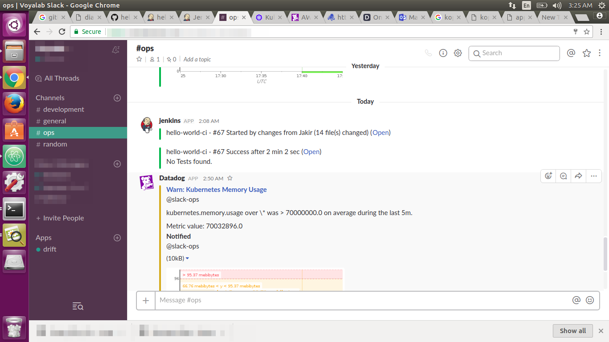Share the Datadog message

(x=578, y=176)
